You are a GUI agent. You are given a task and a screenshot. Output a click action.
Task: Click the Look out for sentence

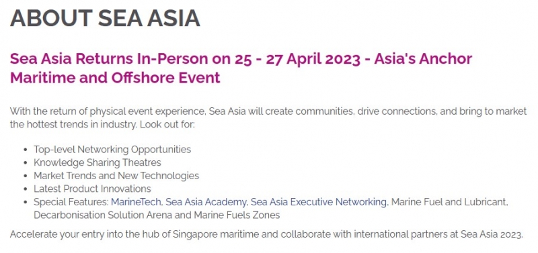pyautogui.click(x=167, y=124)
